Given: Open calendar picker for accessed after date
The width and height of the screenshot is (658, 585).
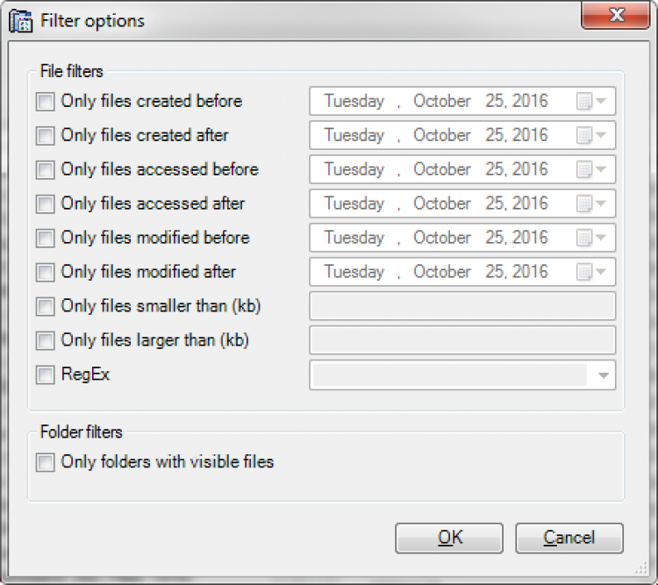Looking at the screenshot, I should point(591,204).
